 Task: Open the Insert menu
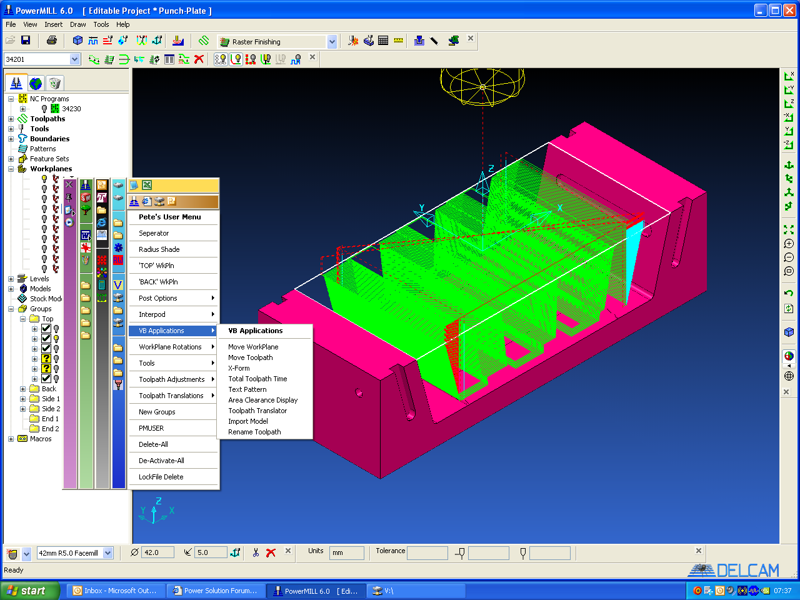(x=53, y=24)
